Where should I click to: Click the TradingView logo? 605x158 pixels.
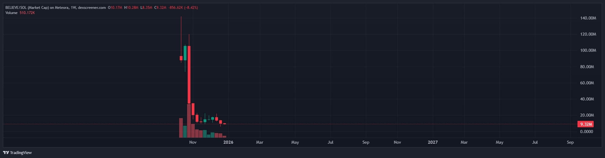17,153
